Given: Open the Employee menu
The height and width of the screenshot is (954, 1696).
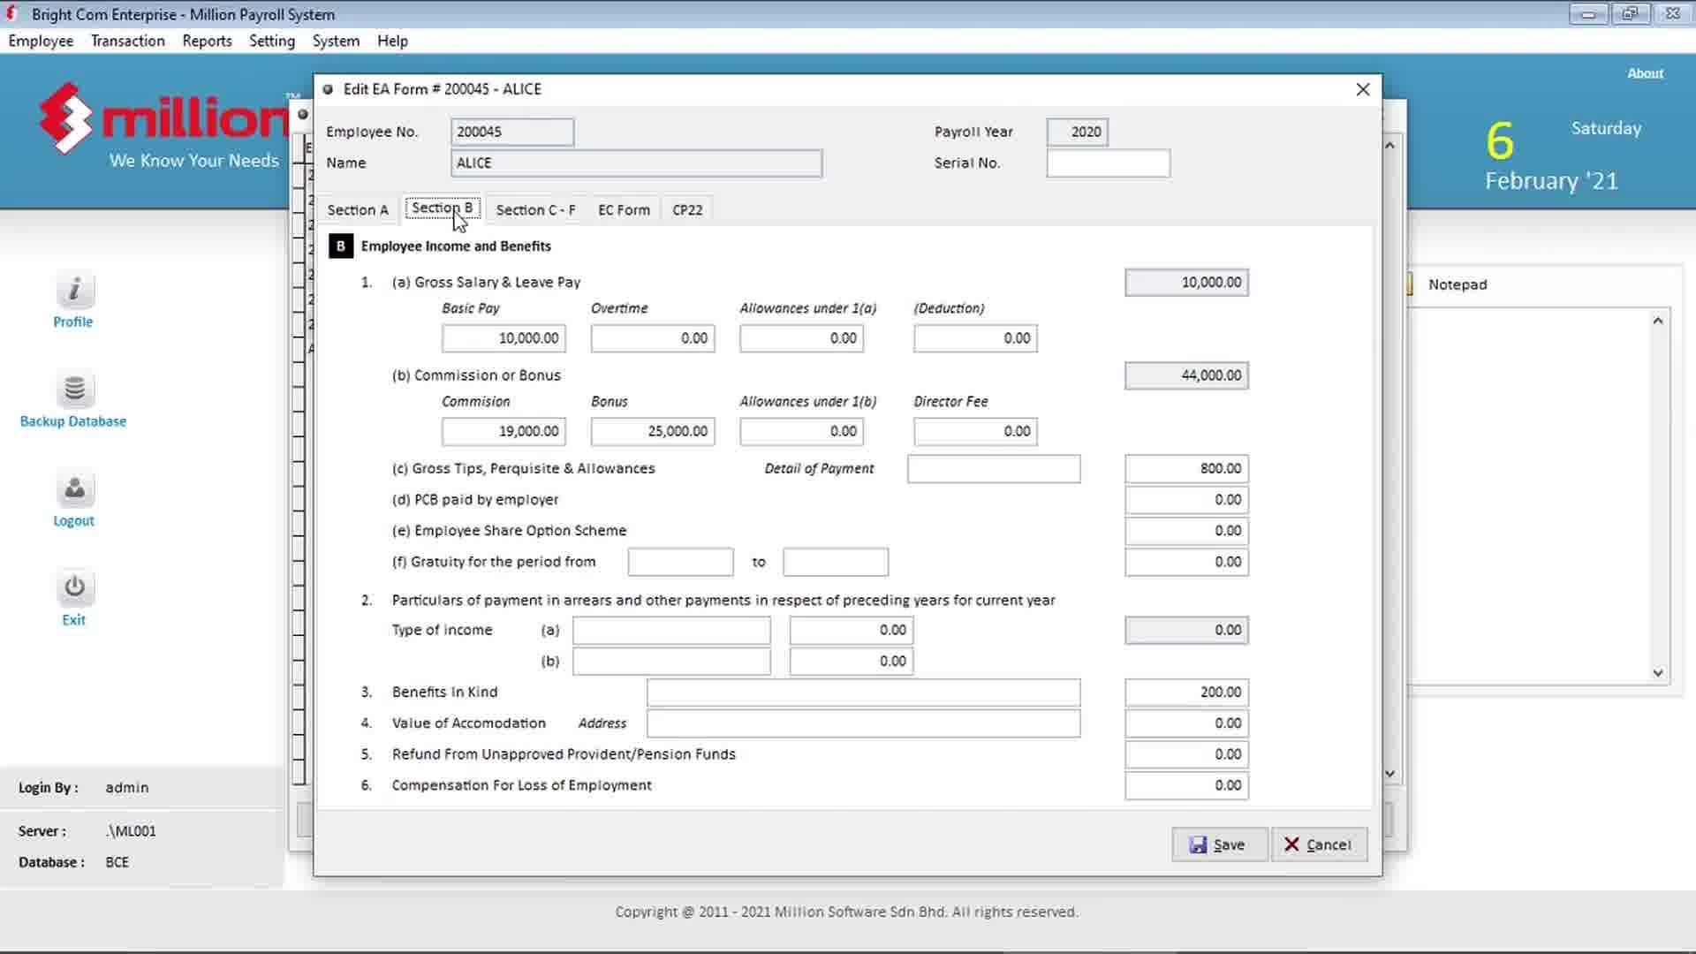Looking at the screenshot, I should [41, 41].
